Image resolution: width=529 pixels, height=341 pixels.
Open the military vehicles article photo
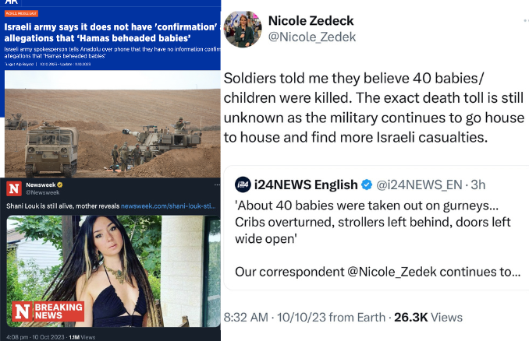coord(110,131)
